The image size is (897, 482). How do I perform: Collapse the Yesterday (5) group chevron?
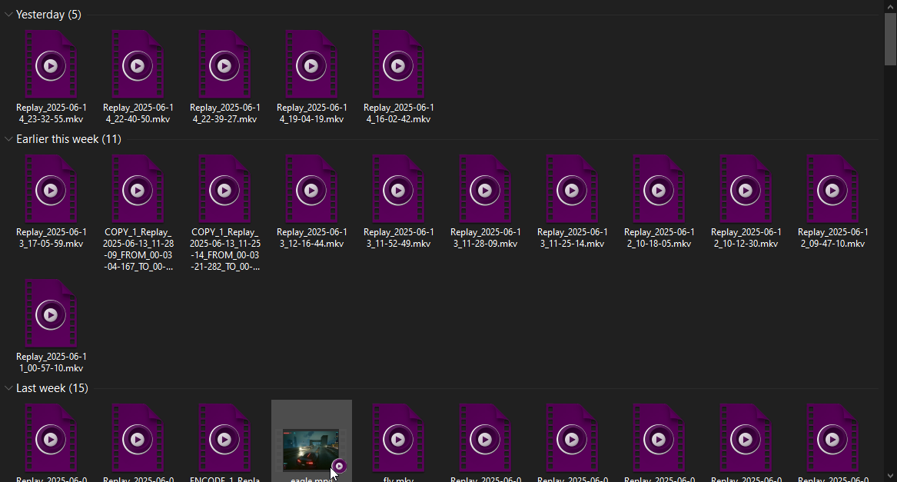click(8, 15)
